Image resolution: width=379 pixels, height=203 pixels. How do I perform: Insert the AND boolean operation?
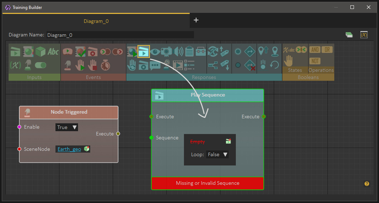point(315,49)
